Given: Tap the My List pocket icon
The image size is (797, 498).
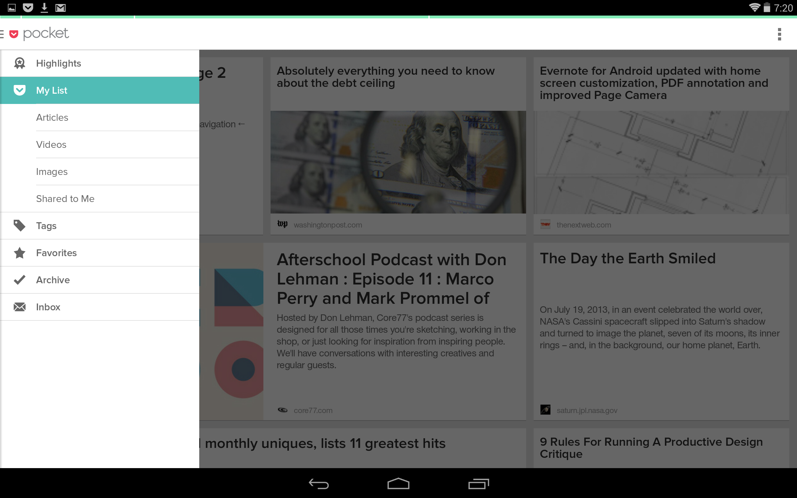Looking at the screenshot, I should (x=19, y=90).
